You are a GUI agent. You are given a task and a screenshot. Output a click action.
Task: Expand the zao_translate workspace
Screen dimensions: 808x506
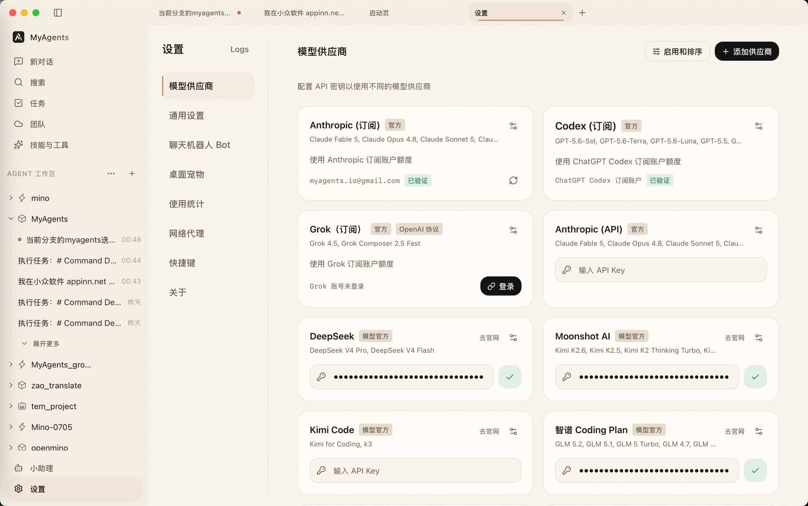(x=11, y=385)
